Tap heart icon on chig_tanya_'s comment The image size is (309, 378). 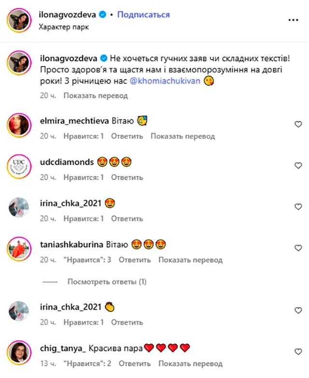(298, 352)
